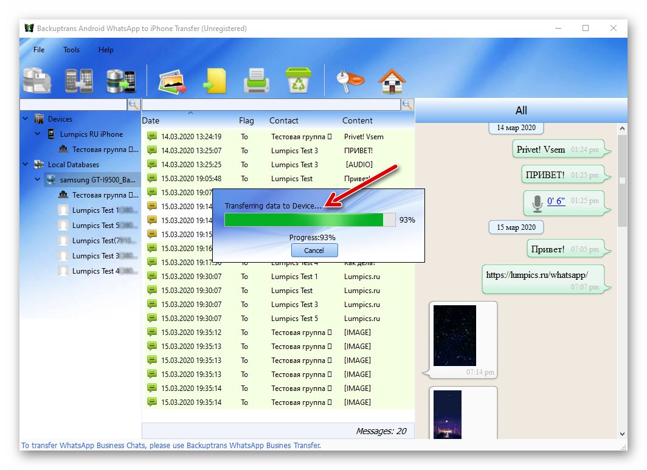The width and height of the screenshot is (647, 470).
Task: Open the dark starry image thumbnail at 07:14 pm
Action: (455, 336)
